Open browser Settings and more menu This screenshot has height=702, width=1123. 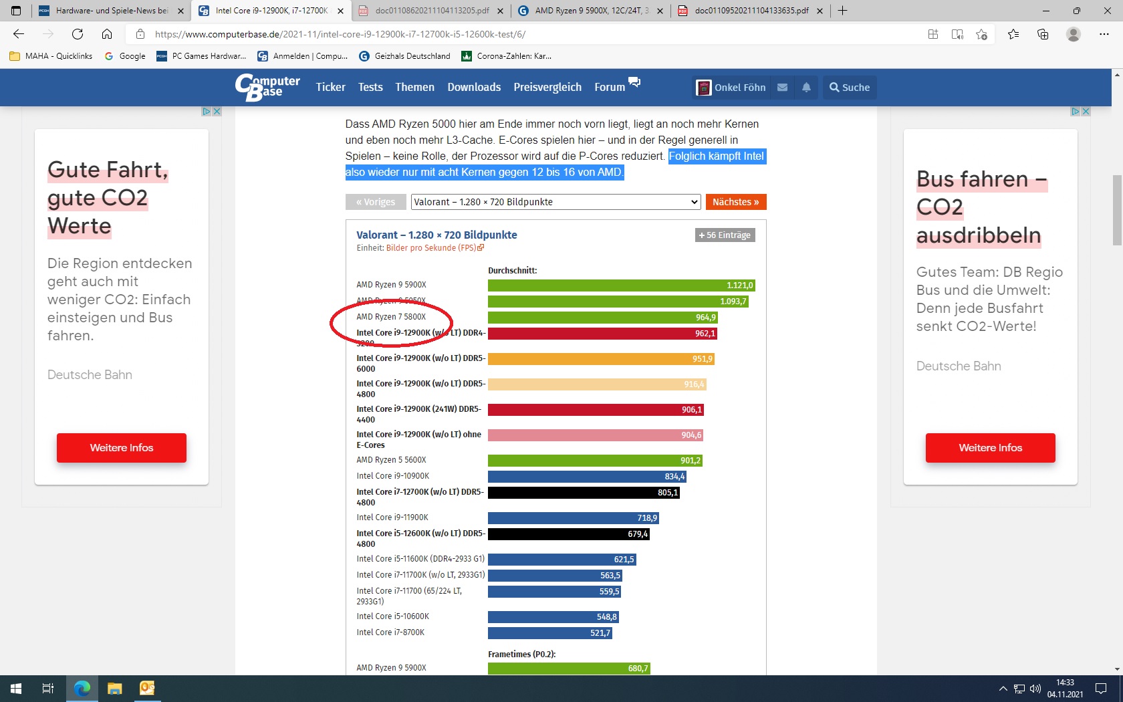[x=1104, y=34]
